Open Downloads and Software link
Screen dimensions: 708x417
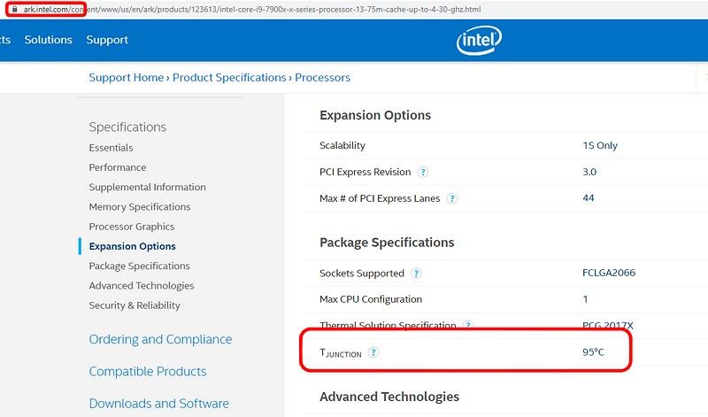(x=159, y=404)
